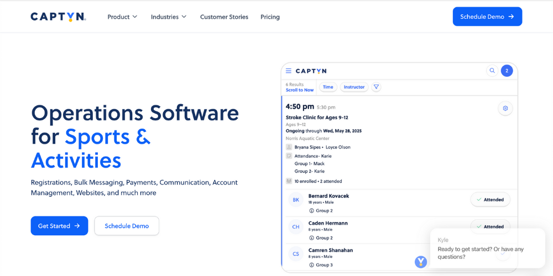Click the Norris Aquatic Center text
The image size is (553, 276).
pos(307,139)
